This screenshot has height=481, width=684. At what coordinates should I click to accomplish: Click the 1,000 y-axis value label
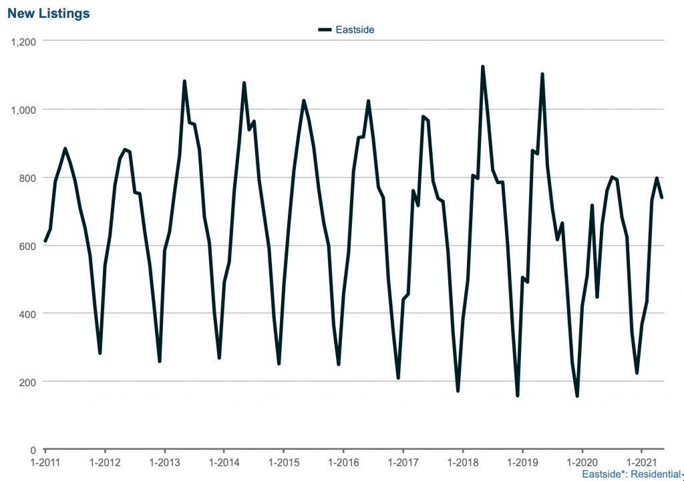click(23, 109)
